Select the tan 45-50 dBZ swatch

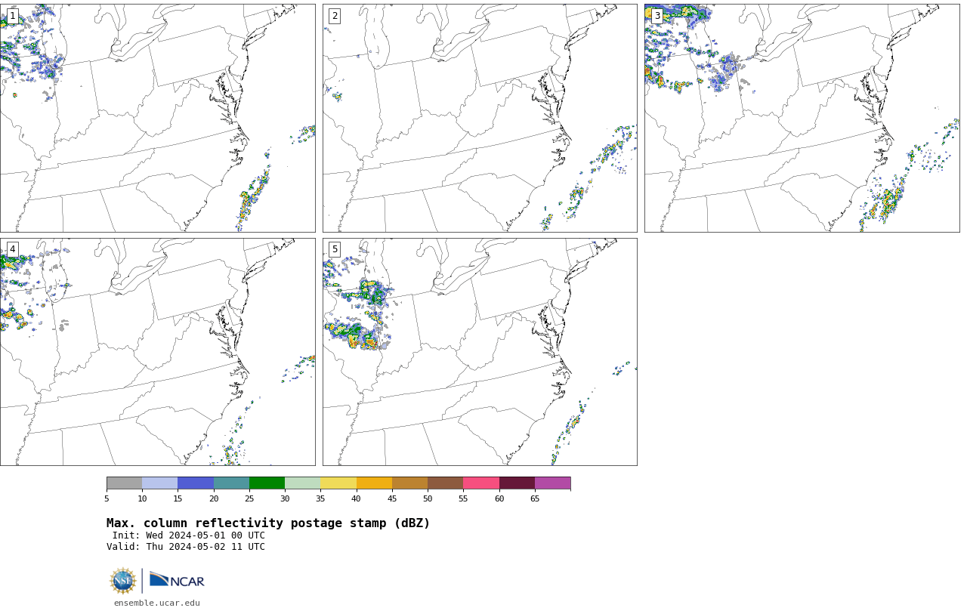pyautogui.click(x=409, y=483)
